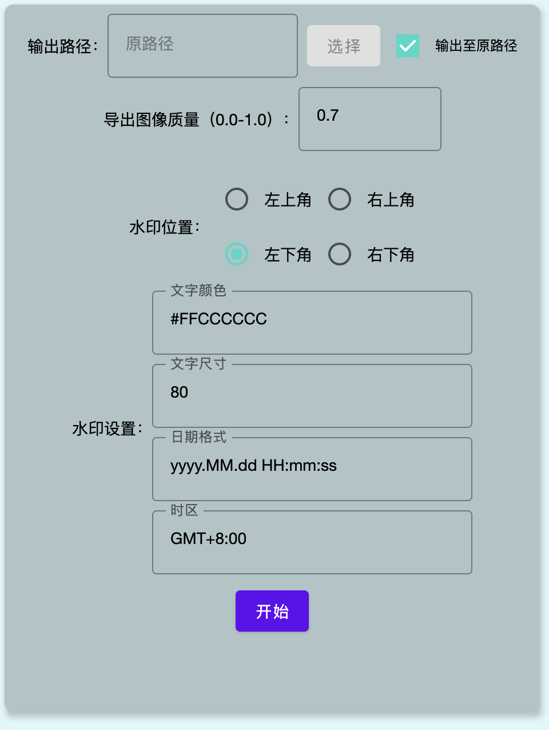Click the 开始 button

coord(272,611)
